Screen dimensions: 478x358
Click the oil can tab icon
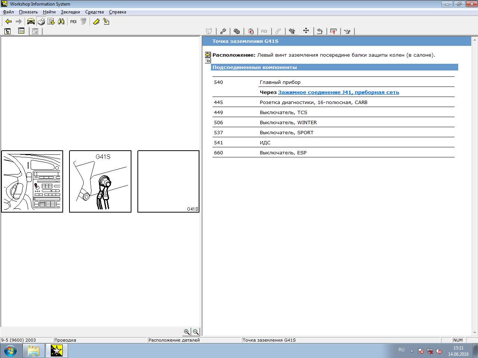[347, 31]
